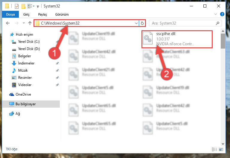
Task: Select the sscplhe.dll file
Action: [177, 39]
